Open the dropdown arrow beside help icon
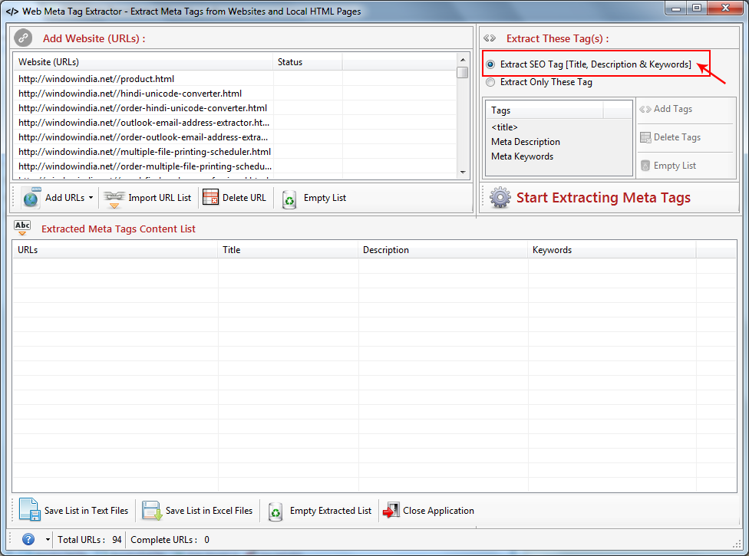This screenshot has height=556, width=749. 48,540
